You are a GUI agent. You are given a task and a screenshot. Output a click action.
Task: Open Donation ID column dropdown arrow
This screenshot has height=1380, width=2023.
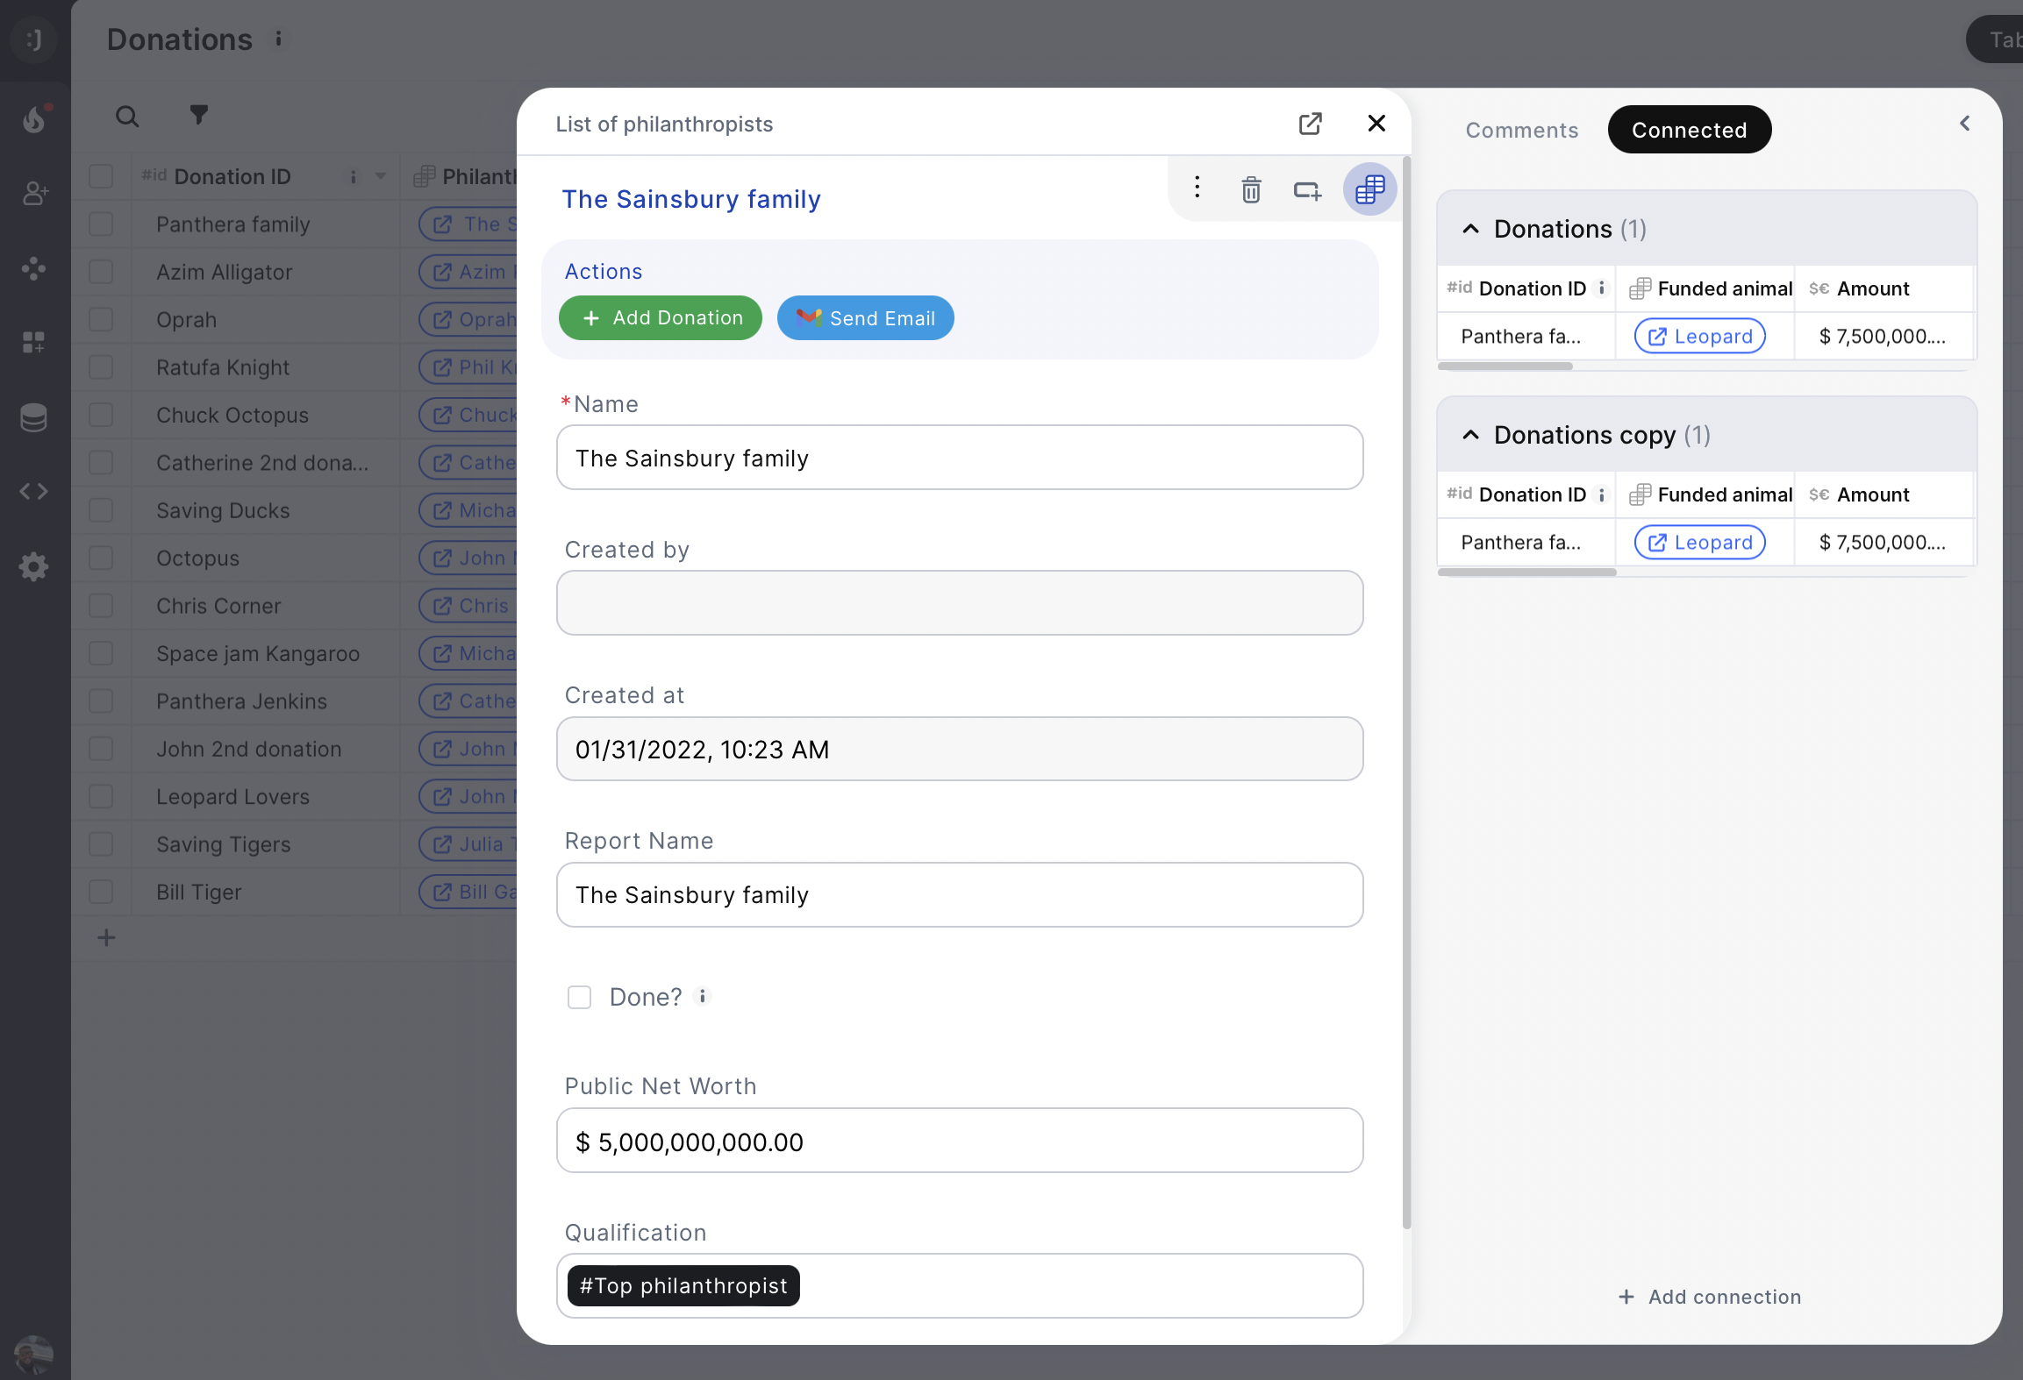(x=381, y=176)
